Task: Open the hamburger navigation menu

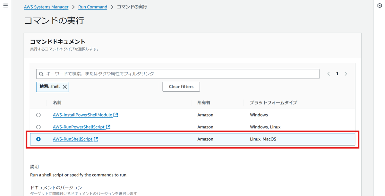Action: pyautogui.click(x=5, y=6)
